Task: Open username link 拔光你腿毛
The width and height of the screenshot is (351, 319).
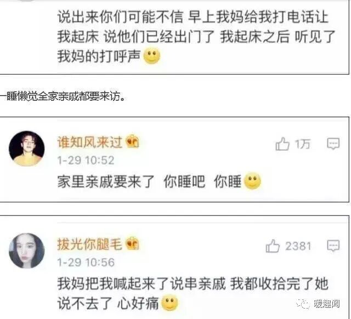Action: pyautogui.click(x=90, y=244)
